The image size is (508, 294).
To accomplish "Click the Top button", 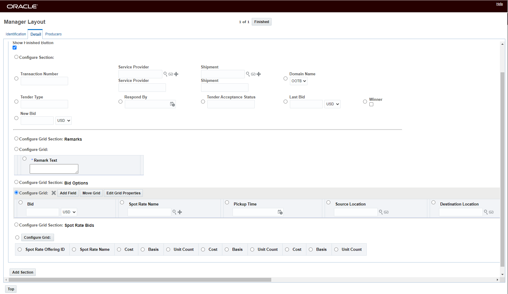I will coord(11,289).
